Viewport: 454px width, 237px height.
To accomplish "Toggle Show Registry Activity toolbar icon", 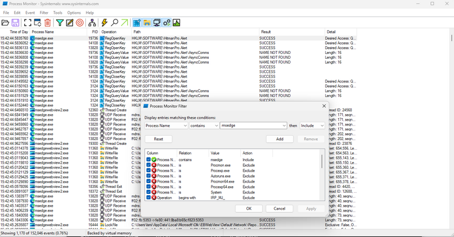I will pyautogui.click(x=137, y=22).
